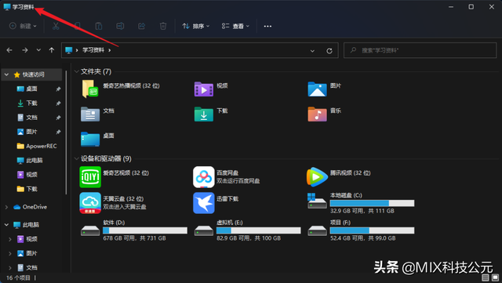This screenshot has height=283, width=502.
Task: Open the 新建 (New) dropdown button
Action: pyautogui.click(x=23, y=26)
